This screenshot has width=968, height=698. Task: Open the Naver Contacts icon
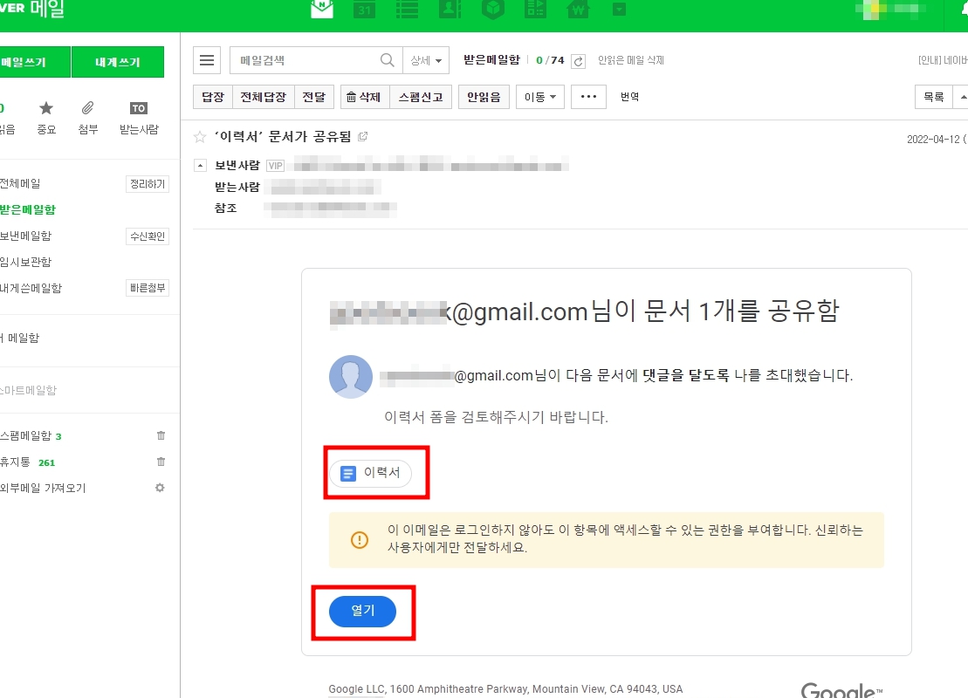click(x=449, y=10)
